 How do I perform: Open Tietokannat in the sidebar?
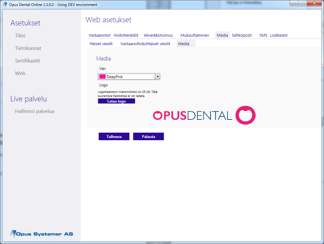pos(28,48)
